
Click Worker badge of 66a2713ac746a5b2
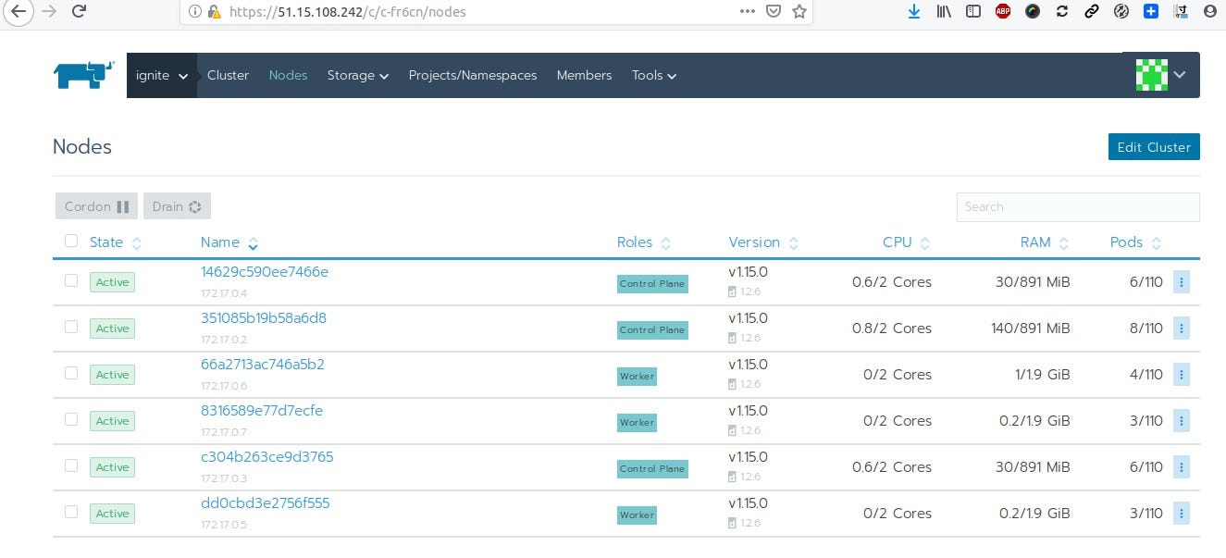click(x=637, y=377)
